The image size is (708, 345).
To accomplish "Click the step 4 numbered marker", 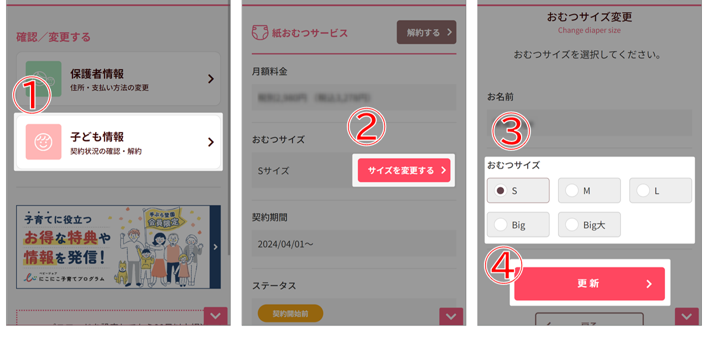I will pyautogui.click(x=503, y=266).
